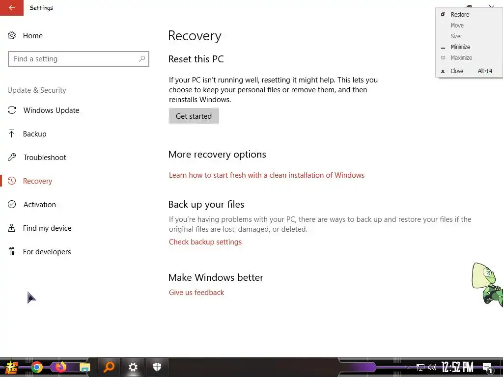Open Windows Security shield in taskbar
This screenshot has width=503, height=377.
click(157, 367)
